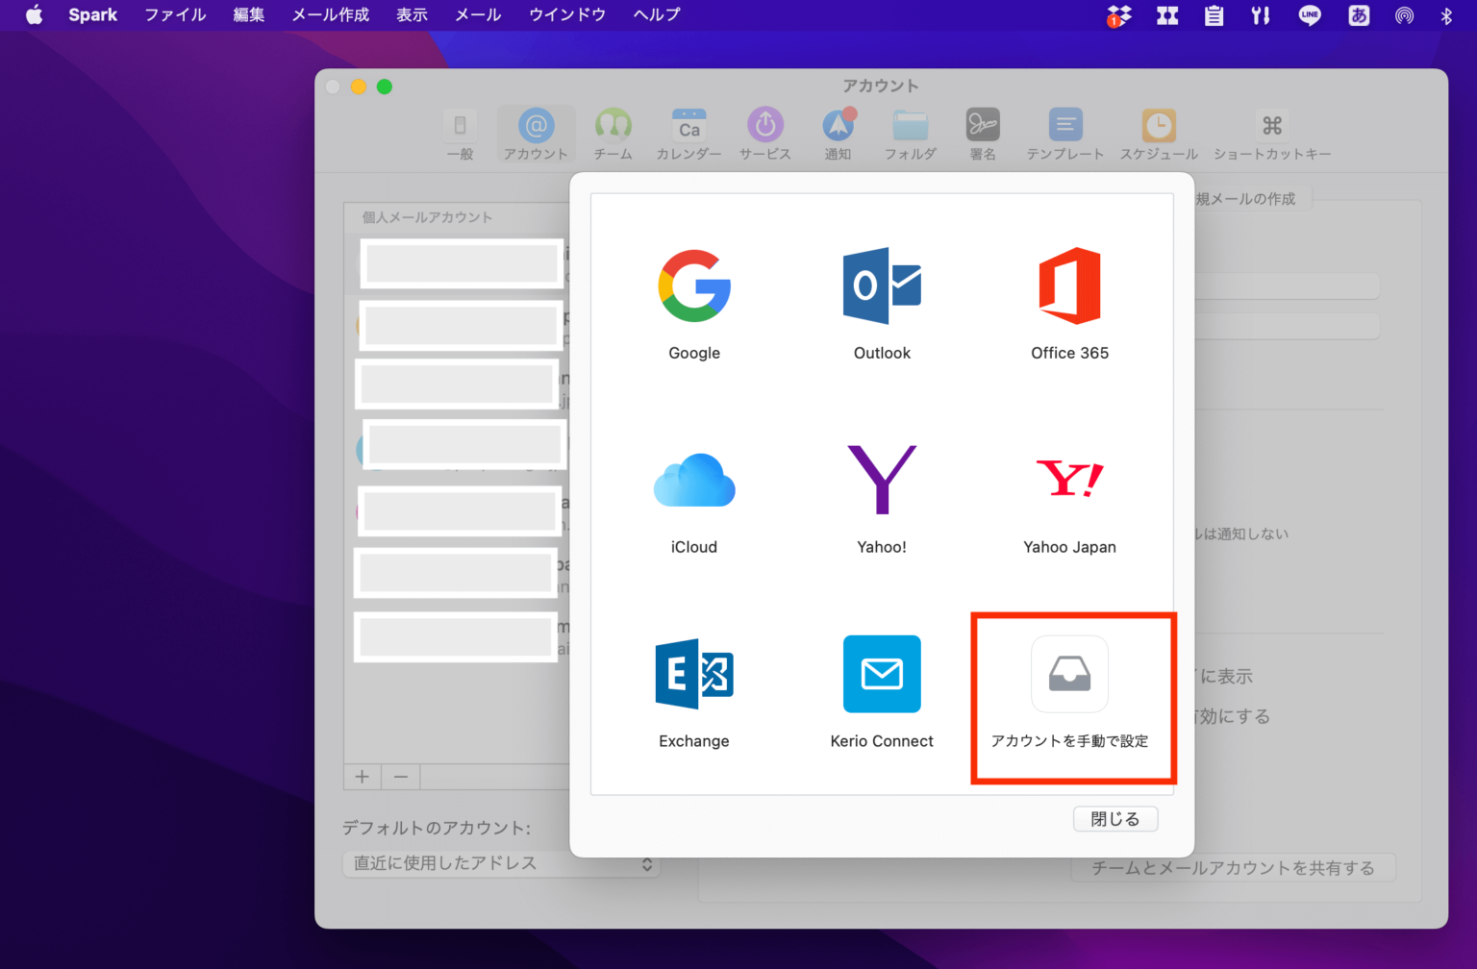Screen dimensions: 1477x969
Task: Open the 通知 settings section
Action: click(x=838, y=135)
